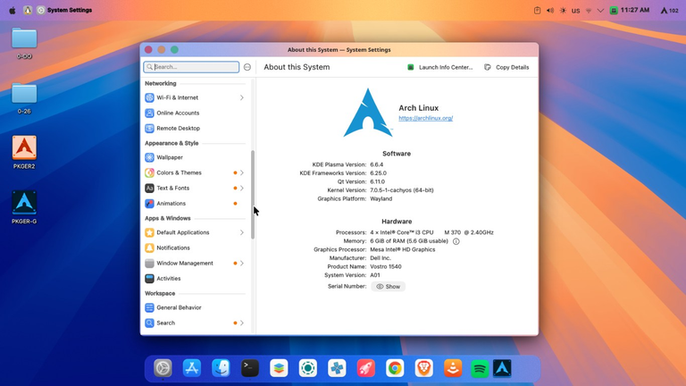Select the PKGER-G desktop icon
Image resolution: width=686 pixels, height=386 pixels.
tap(24, 207)
